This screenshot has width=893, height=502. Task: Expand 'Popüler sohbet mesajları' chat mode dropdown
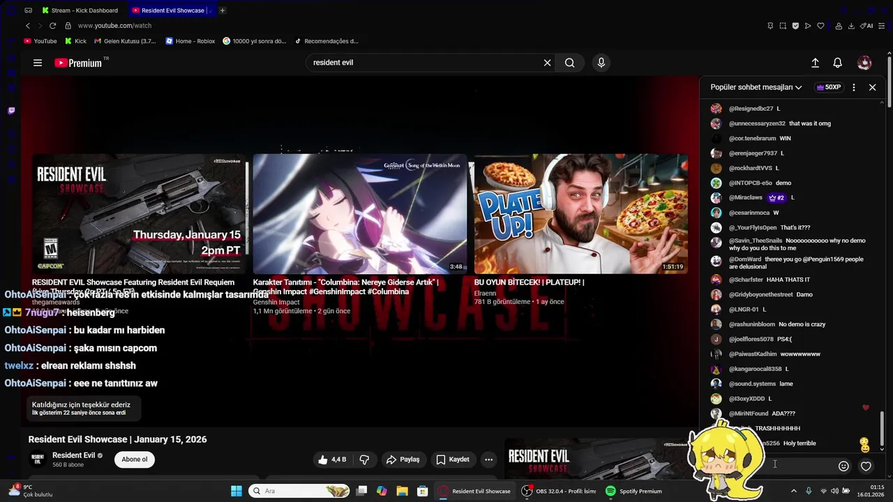coord(756,87)
